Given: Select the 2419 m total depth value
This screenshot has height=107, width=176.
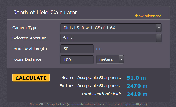Looking at the screenshot, I should 137,94.
